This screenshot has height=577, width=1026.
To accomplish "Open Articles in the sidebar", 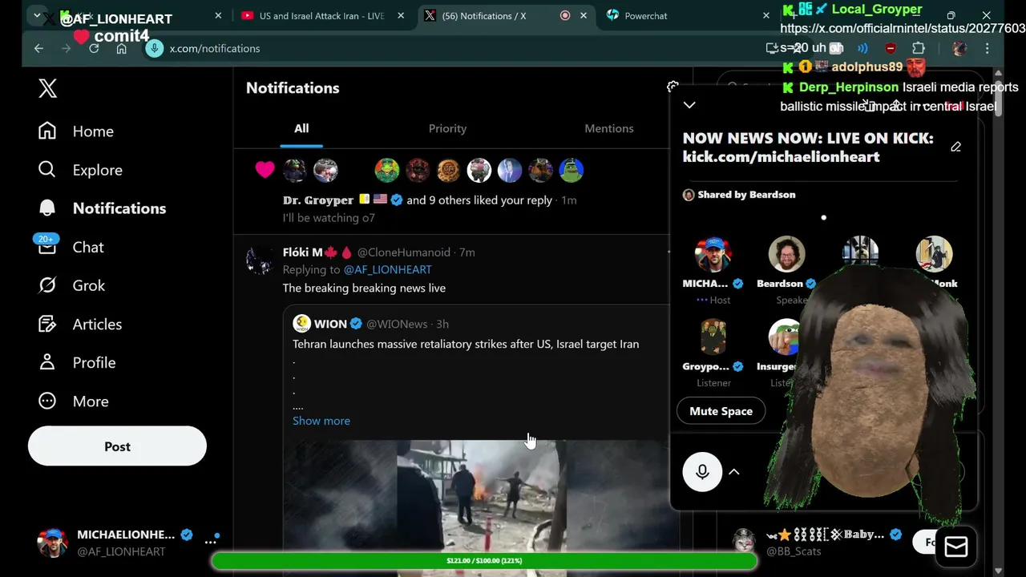I will pos(80,324).
